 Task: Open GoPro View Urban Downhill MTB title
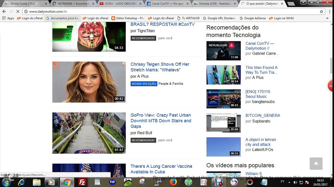161,121
